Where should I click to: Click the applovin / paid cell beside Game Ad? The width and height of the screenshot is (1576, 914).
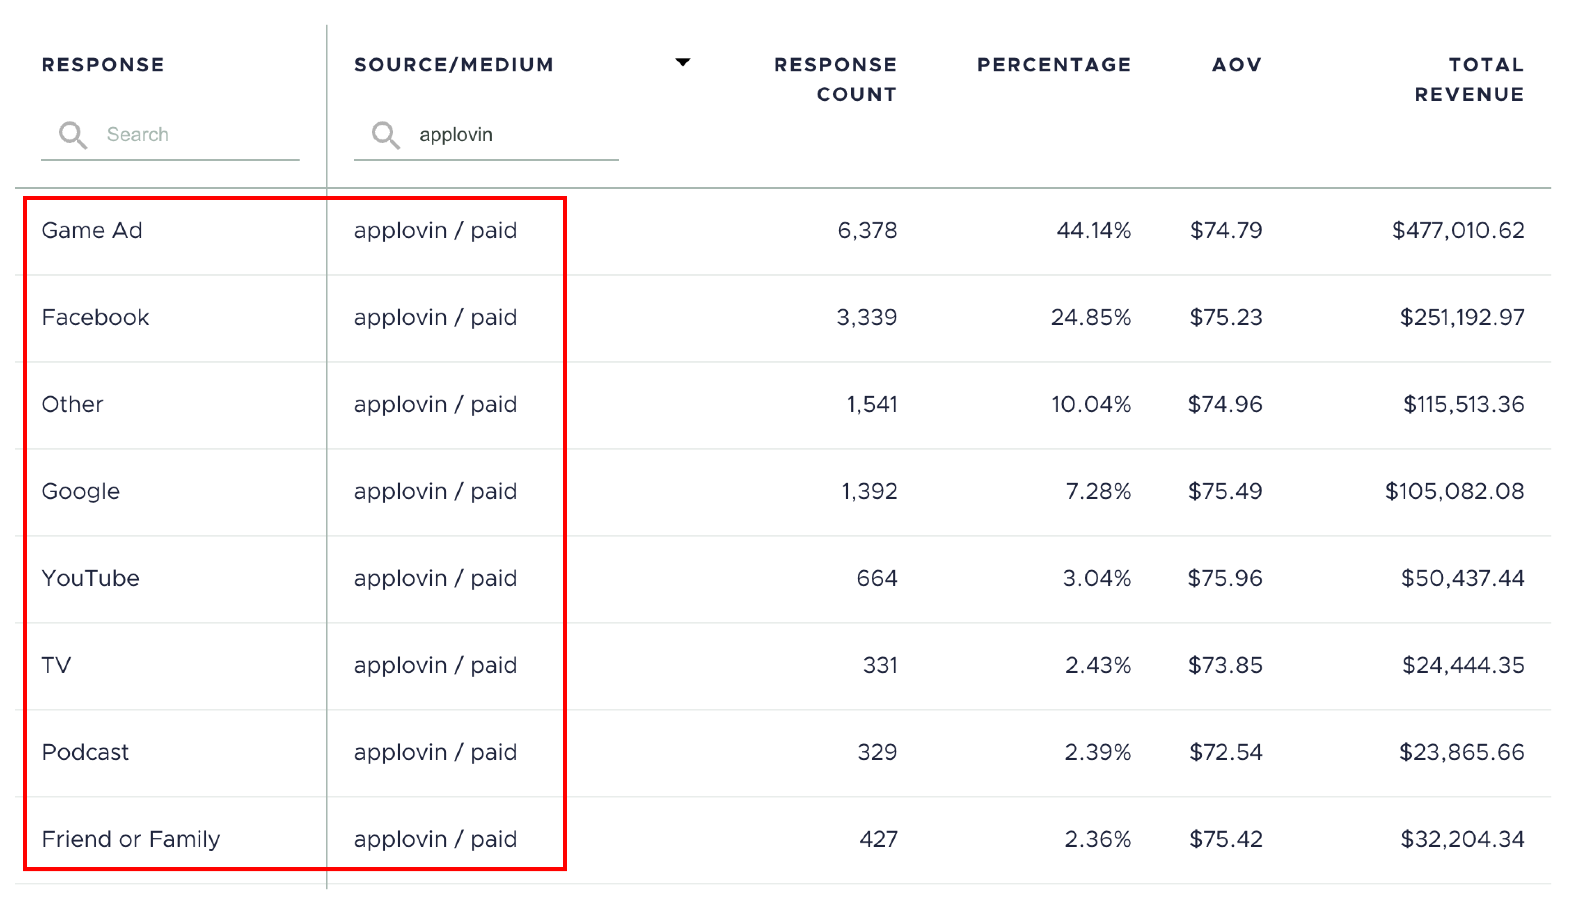(x=436, y=230)
